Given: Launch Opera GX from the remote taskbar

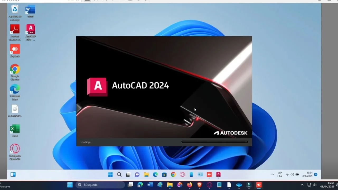Looking at the screenshot, I should point(182,174).
